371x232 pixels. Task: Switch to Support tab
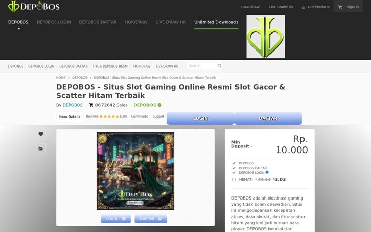coord(158,117)
